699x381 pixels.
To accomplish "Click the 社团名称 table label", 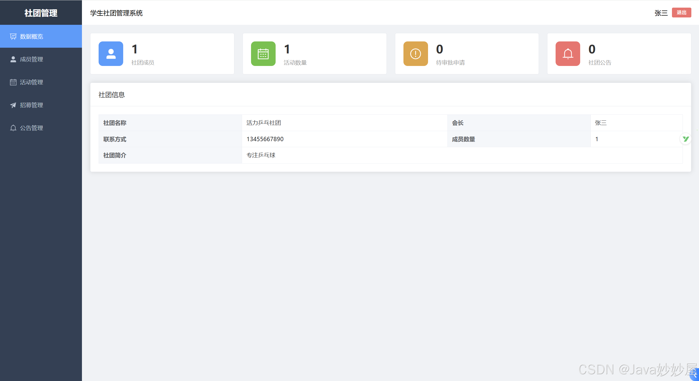I will pyautogui.click(x=115, y=123).
